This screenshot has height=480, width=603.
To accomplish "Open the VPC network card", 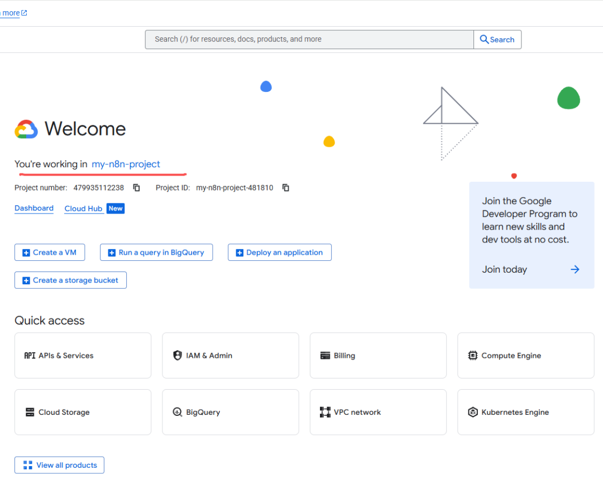I will click(x=378, y=413).
